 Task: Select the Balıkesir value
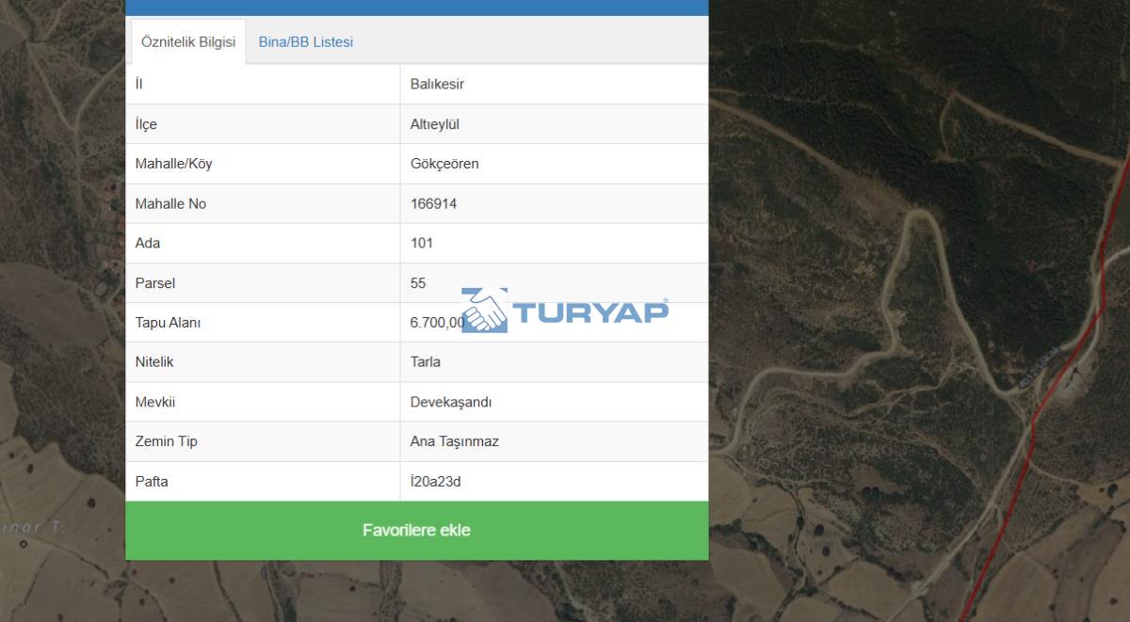point(437,85)
